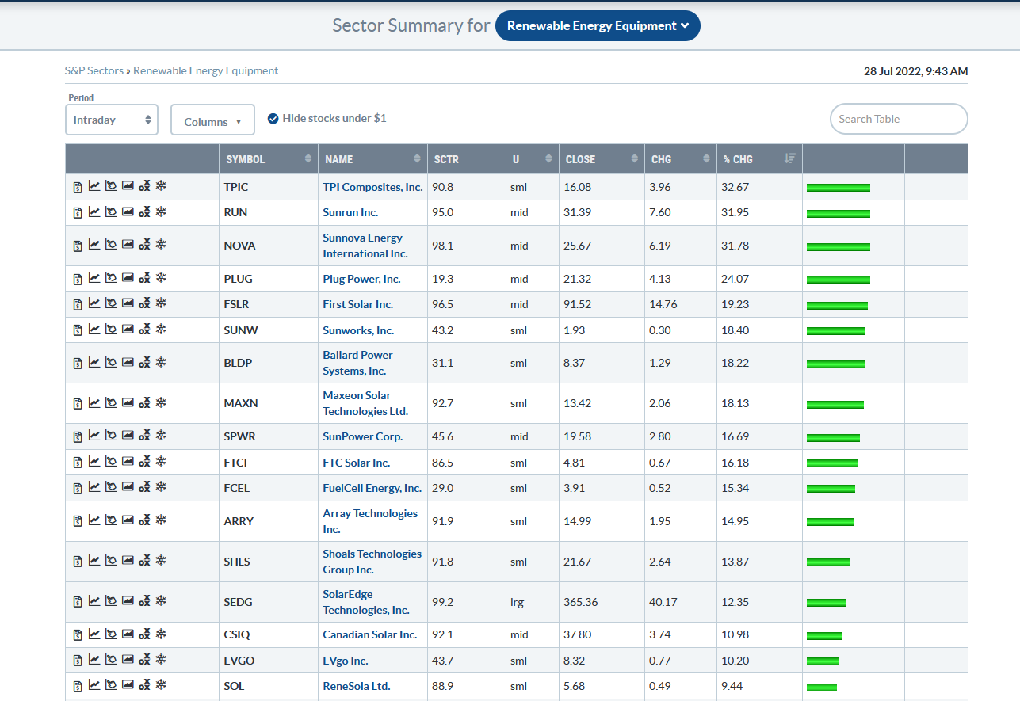Open symbol summary icon for TPIC row

78,188
